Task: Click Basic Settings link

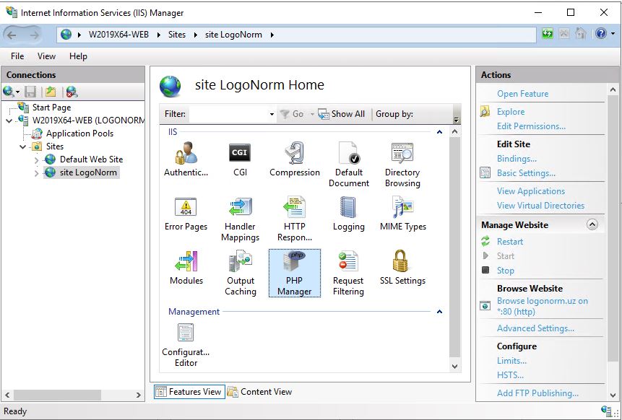Action: coord(526,173)
